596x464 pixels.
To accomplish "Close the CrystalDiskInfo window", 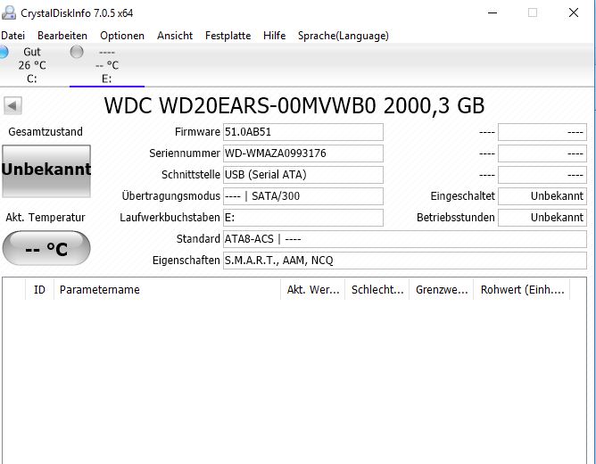I will (574, 12).
